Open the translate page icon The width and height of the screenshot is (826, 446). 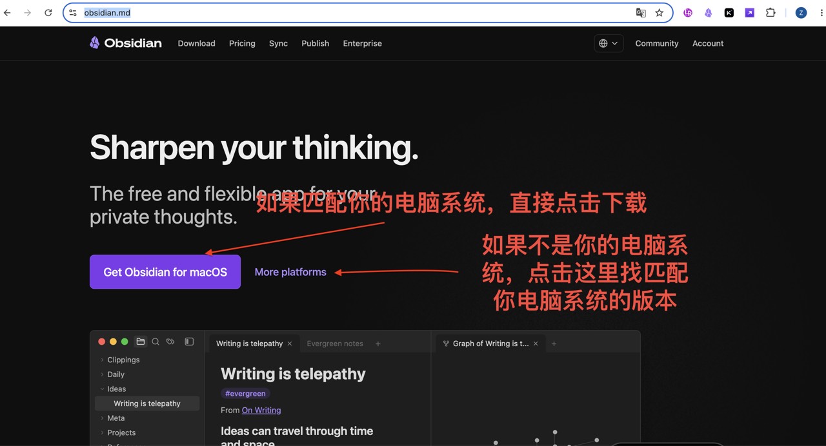point(641,13)
